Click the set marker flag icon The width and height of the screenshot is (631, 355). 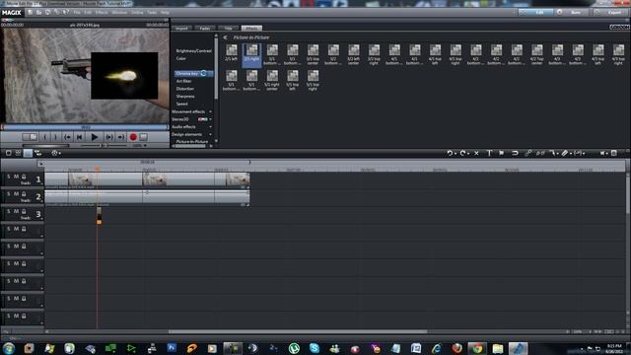(502, 153)
